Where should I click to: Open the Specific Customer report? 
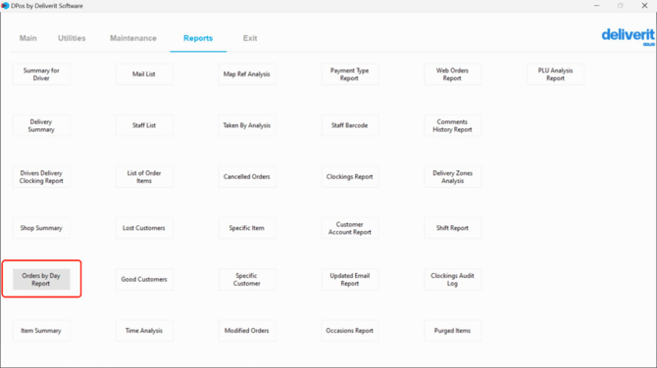coord(247,279)
